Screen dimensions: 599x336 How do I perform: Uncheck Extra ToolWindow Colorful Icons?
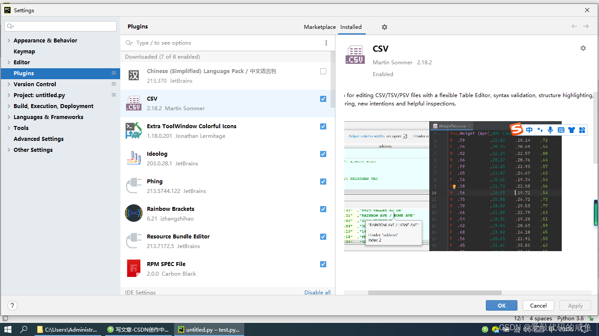tap(323, 126)
